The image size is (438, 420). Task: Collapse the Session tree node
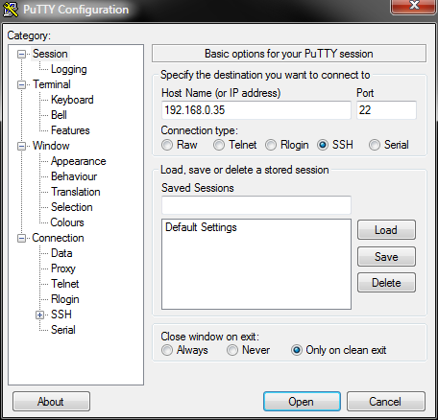(21, 54)
